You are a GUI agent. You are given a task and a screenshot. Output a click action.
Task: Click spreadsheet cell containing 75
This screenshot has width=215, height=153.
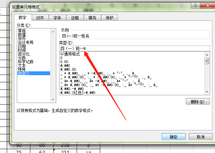pyautogui.click(x=19, y=151)
